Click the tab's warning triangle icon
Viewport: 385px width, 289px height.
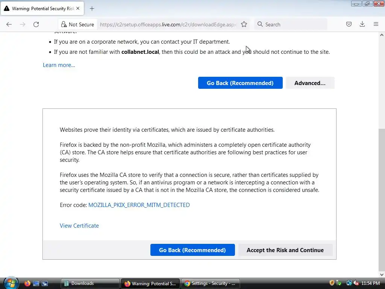pos(7,9)
